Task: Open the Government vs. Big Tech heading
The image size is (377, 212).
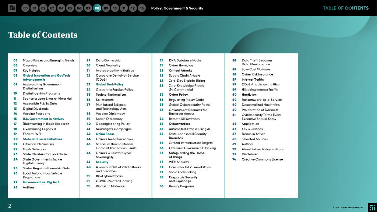Action: point(41,182)
